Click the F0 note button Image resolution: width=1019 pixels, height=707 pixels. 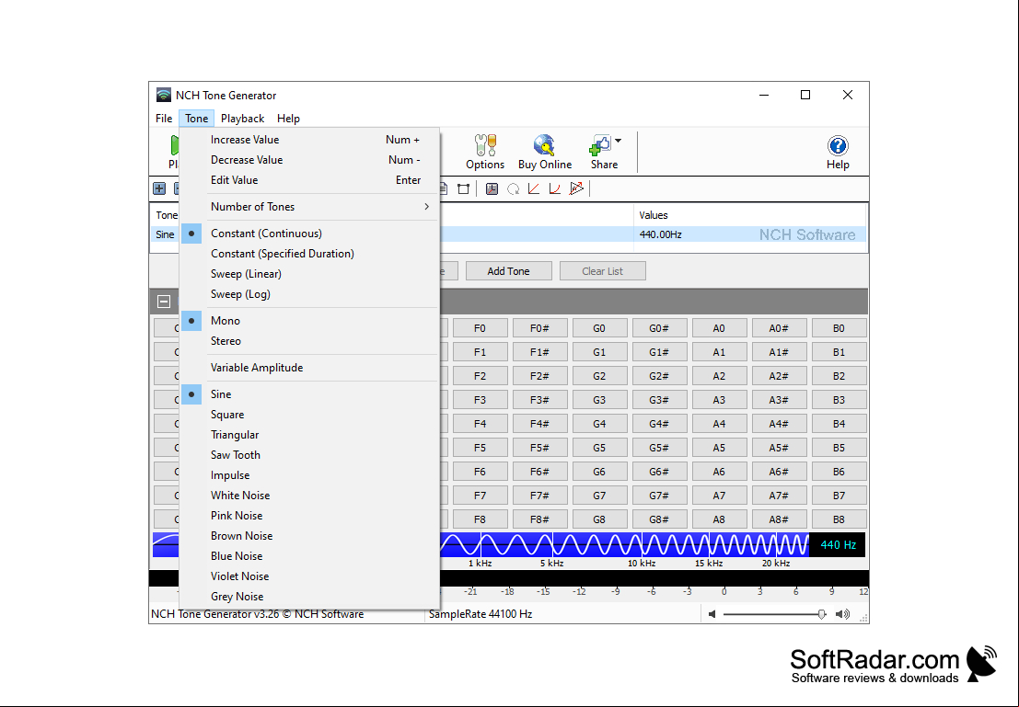[480, 328]
